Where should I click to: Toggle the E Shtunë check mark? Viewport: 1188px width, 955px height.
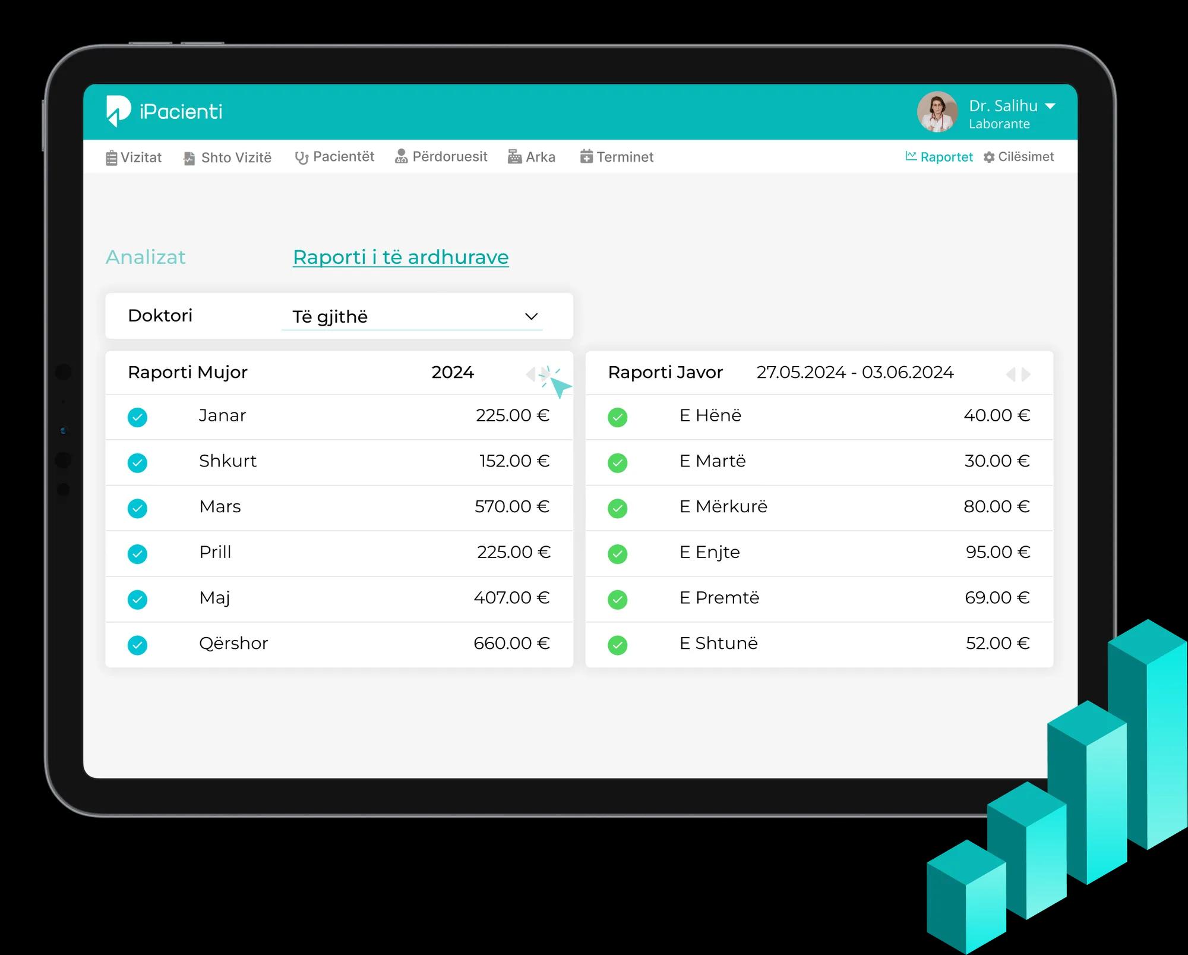[618, 645]
